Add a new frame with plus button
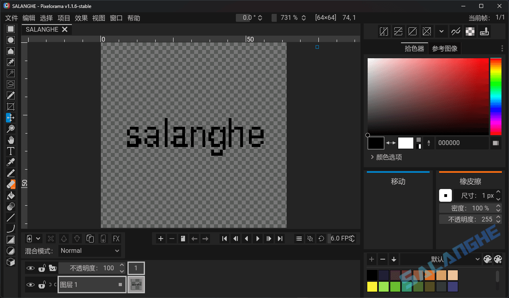509x298 pixels. click(x=161, y=239)
